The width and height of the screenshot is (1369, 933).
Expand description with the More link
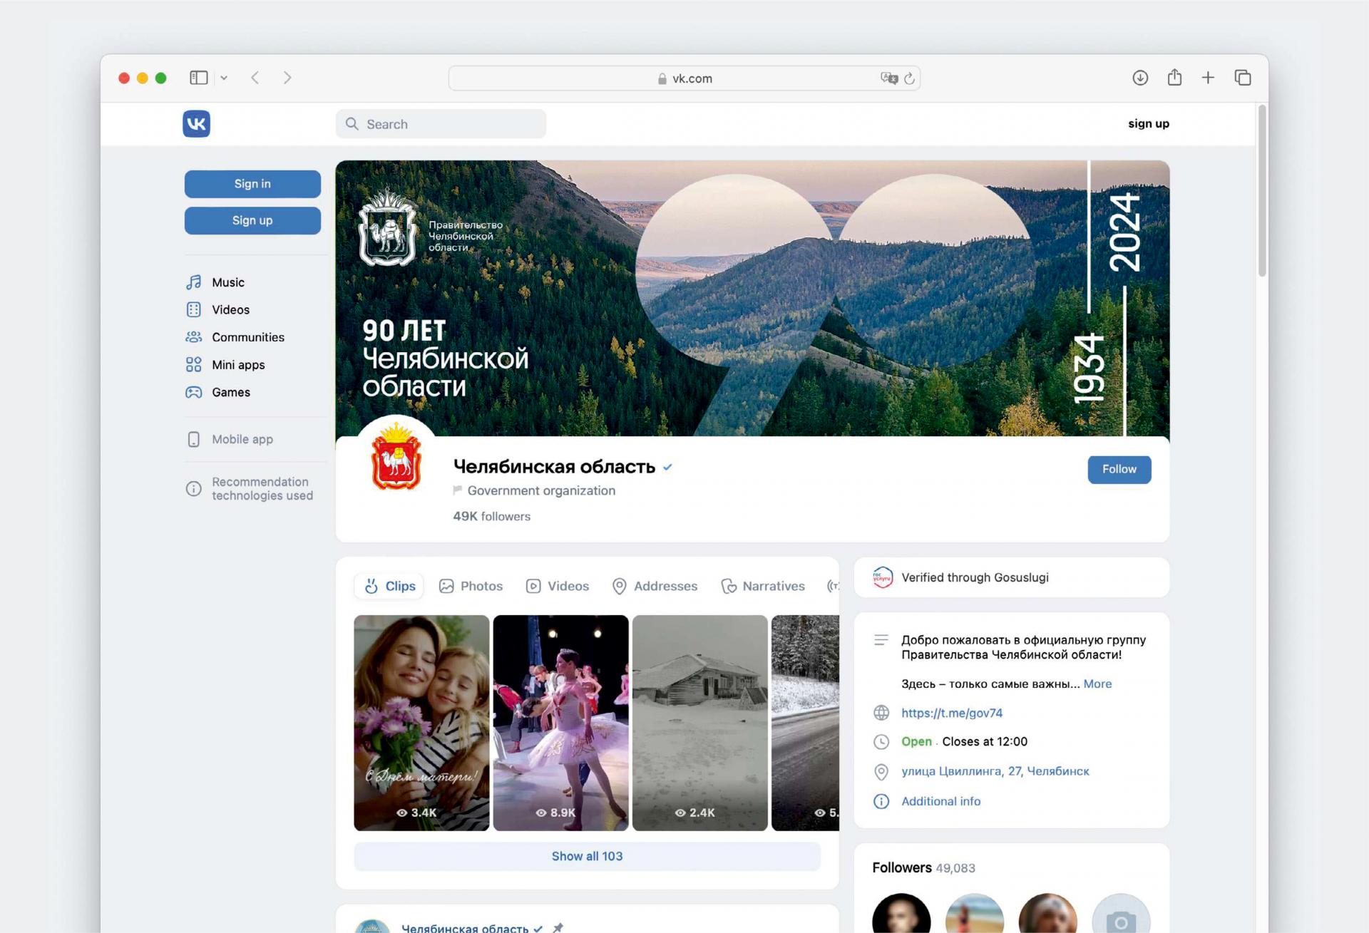[1097, 684]
